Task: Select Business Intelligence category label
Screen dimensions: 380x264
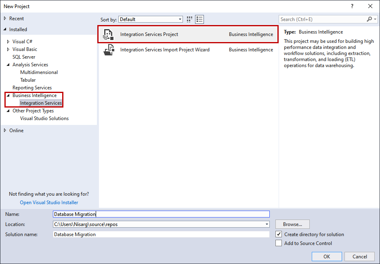Action: 34,95
